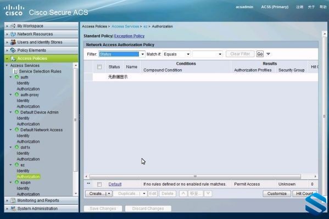
Task: Click the Hit Count button
Action: (x=305, y=193)
